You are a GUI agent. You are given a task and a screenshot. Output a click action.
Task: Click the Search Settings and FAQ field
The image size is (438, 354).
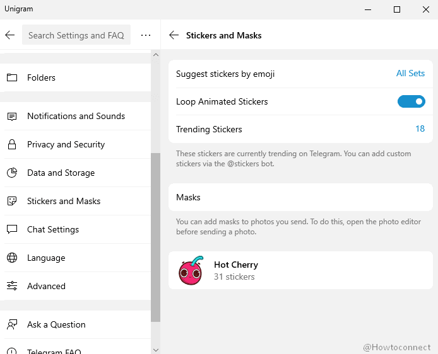(76, 35)
